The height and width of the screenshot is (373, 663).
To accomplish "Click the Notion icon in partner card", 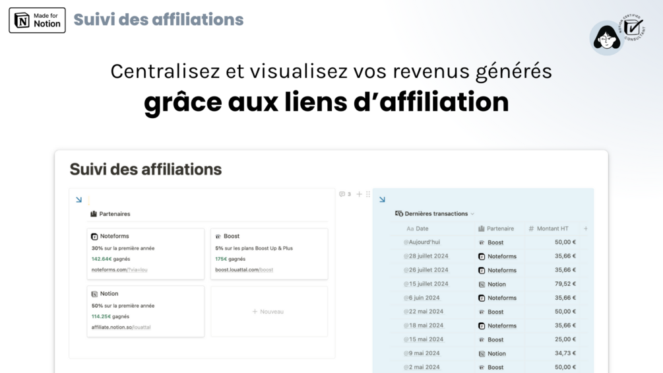I will 94,294.
